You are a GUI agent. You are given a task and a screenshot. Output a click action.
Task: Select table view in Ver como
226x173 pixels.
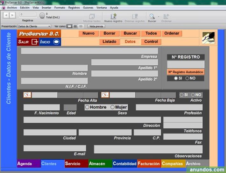point(81,26)
